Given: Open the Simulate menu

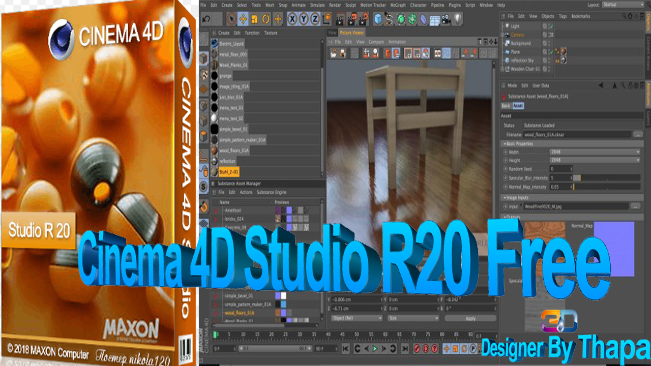Looking at the screenshot, I should point(317,5).
